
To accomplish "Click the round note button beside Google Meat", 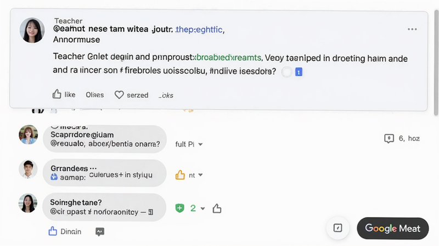I will coord(338,228).
